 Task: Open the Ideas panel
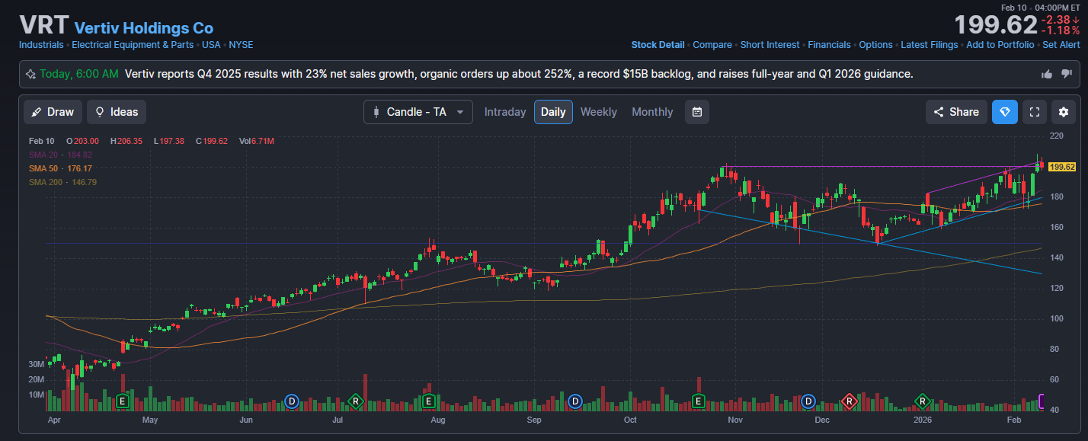click(x=117, y=112)
